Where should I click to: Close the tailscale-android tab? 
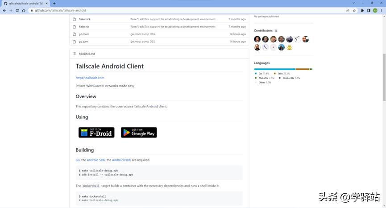46,4
